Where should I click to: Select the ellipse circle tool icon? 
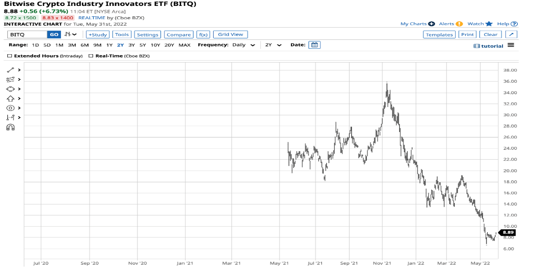pos(10,108)
